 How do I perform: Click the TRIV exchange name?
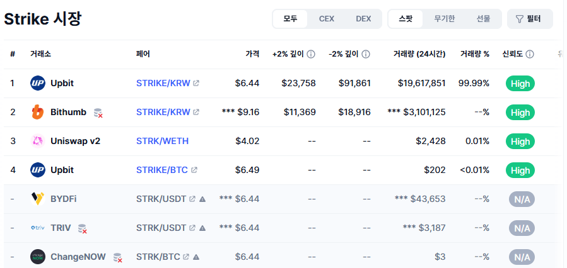point(61,228)
